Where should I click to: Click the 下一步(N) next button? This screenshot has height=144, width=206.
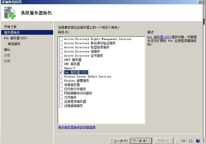pos(141,141)
